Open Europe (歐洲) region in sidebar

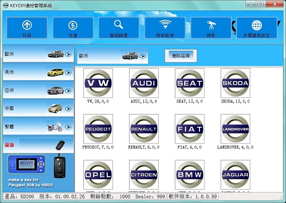pos(38,54)
